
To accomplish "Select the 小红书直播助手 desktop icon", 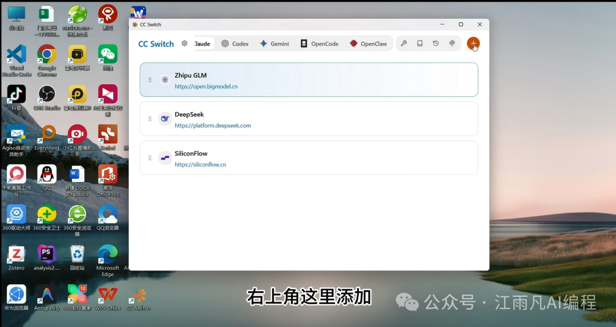I will pyautogui.click(x=78, y=141).
